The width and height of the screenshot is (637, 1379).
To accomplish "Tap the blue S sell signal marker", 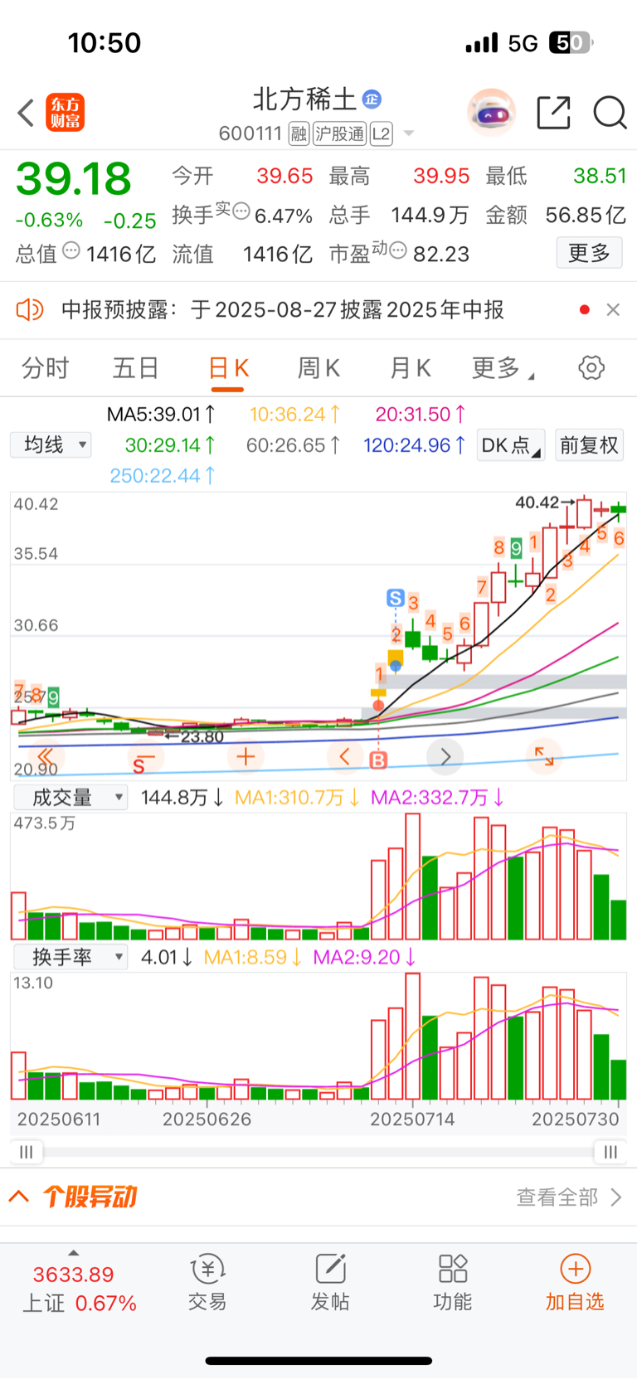I will (x=396, y=598).
